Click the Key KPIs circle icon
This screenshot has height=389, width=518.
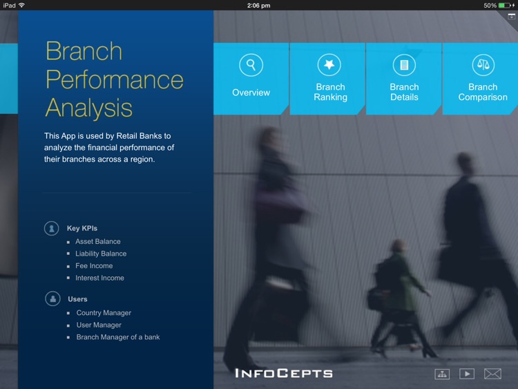pyautogui.click(x=52, y=229)
